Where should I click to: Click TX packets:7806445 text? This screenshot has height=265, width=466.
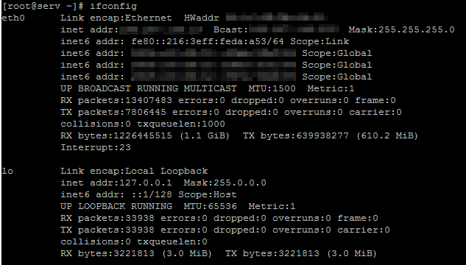click(x=113, y=112)
